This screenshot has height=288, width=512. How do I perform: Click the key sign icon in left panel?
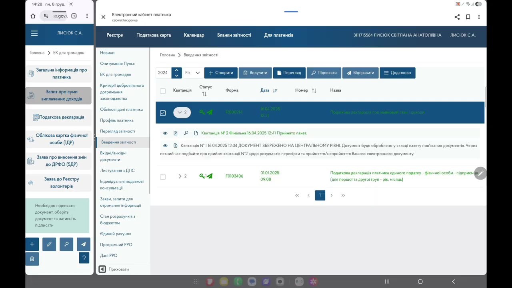[66, 244]
